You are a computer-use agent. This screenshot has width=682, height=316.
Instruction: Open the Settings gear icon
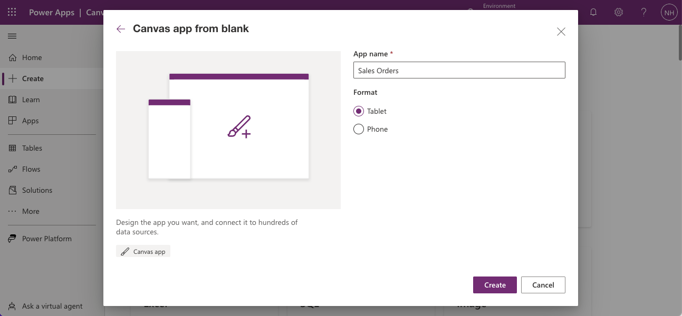coord(619,12)
